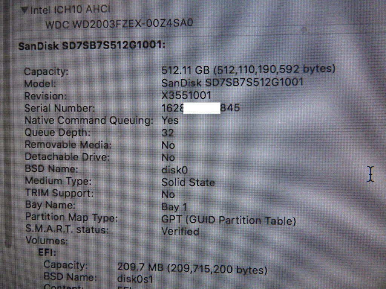
Task: Click the Yes value for Native Command Queuing
Action: pyautogui.click(x=170, y=120)
